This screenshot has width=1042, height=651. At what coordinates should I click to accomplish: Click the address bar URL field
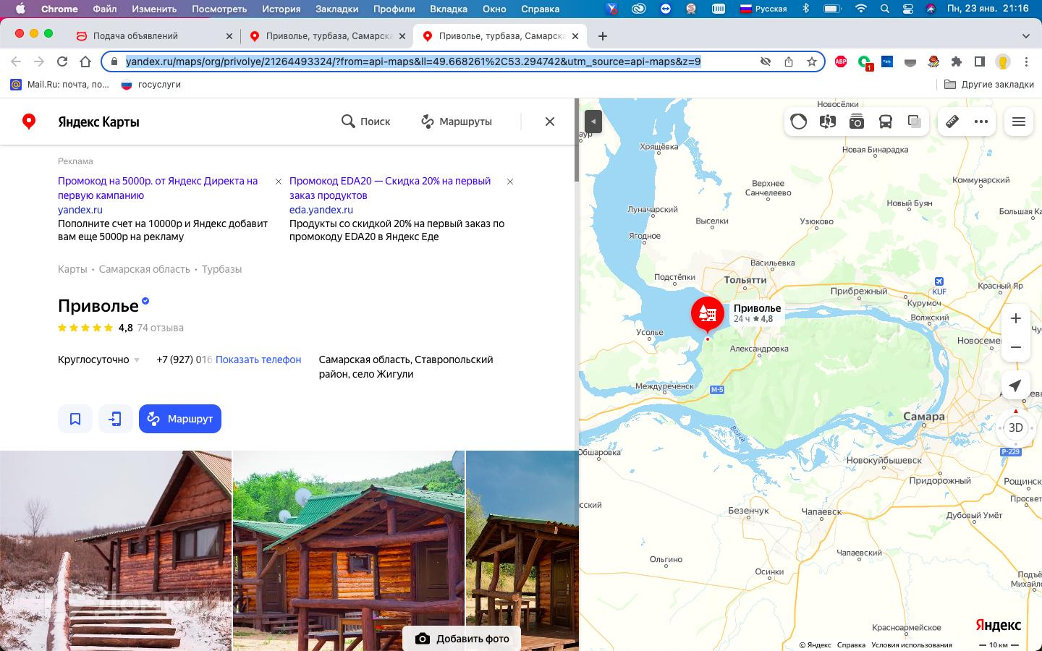point(413,61)
